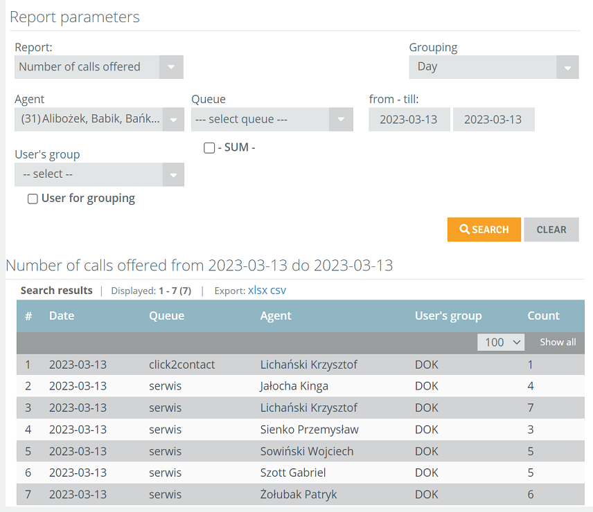
Task: Sort by the User's group column header
Action: (x=448, y=316)
